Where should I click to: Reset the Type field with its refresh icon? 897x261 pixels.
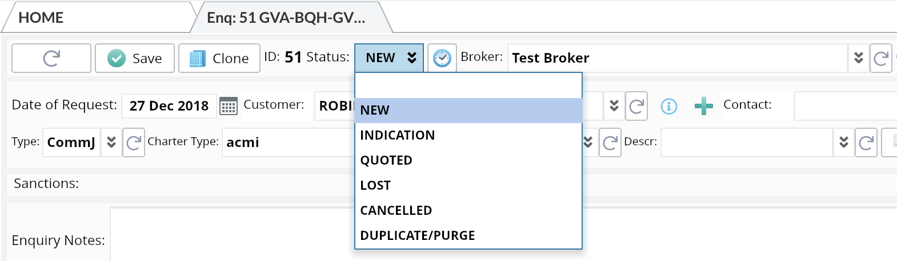coord(134,142)
